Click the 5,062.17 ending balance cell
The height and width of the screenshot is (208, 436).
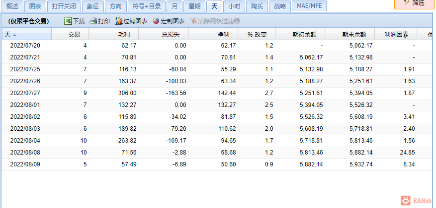click(x=361, y=46)
